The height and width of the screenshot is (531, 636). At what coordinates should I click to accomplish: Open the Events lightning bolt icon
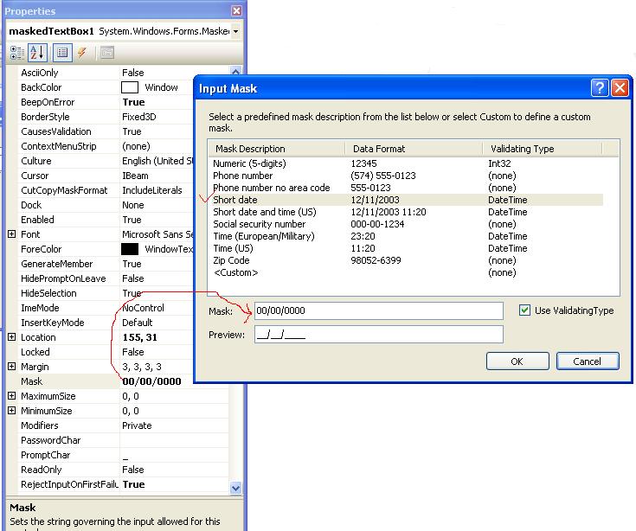[x=82, y=53]
